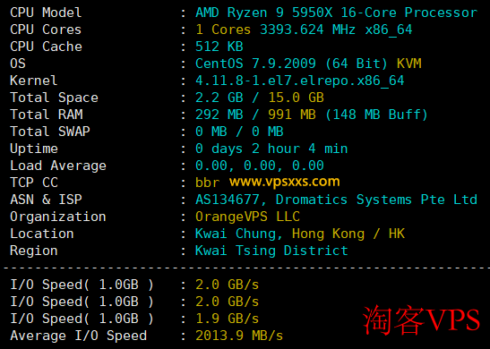Click the 'CPU Model' label
This screenshot has width=490, height=349.
pos(46,13)
